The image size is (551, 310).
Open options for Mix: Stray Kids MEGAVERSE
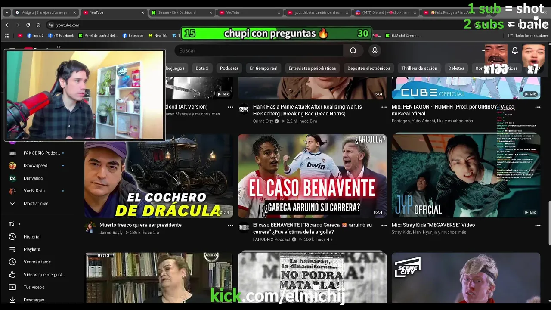click(538, 225)
